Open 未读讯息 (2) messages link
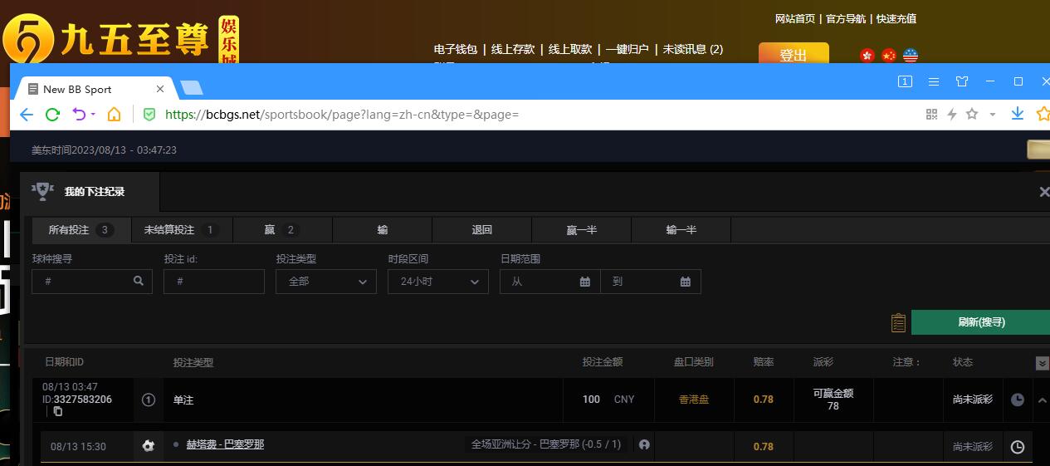Screen dimensions: 1050x466 692,50
